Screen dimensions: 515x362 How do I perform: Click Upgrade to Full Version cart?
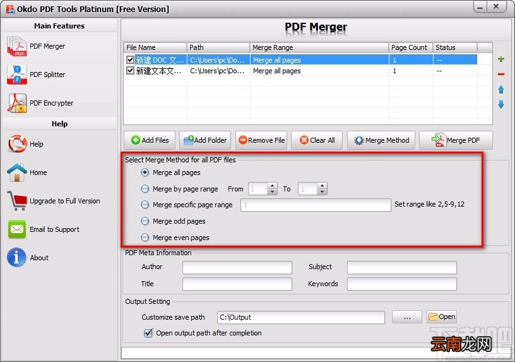coord(54,201)
